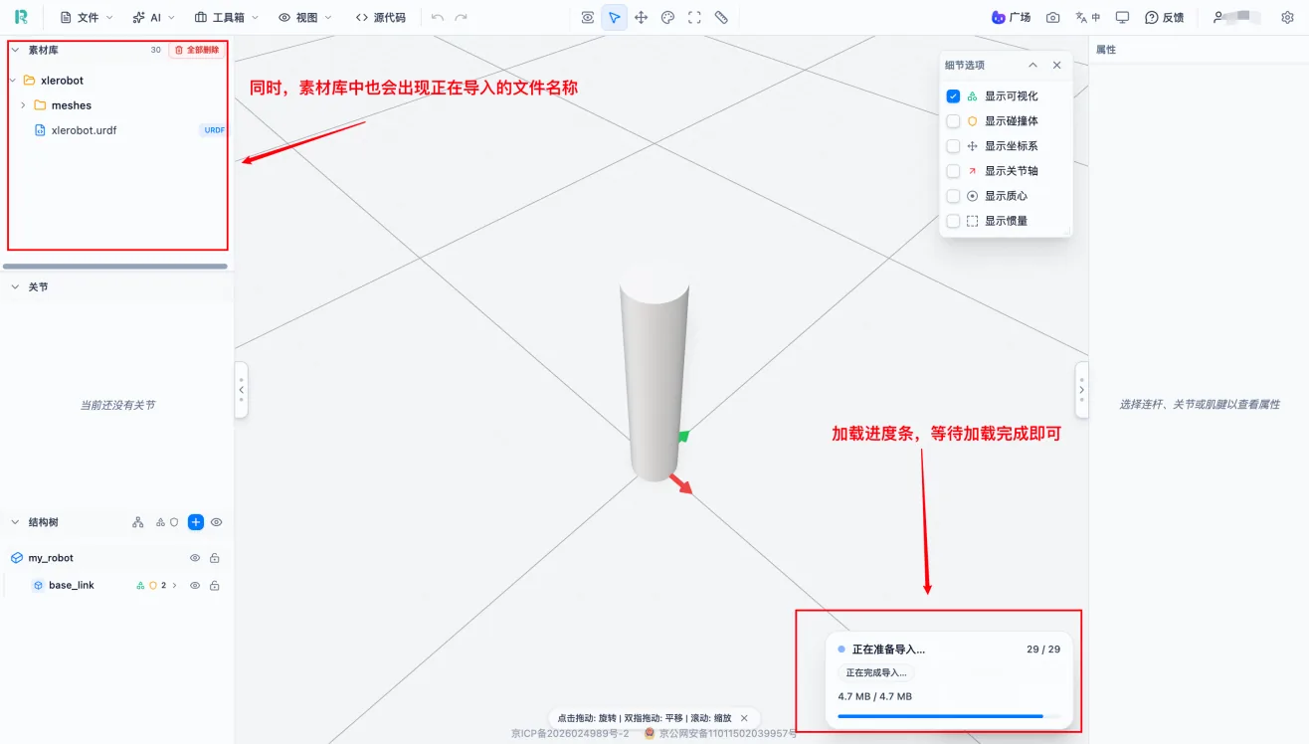Click the import progress bar
The height and width of the screenshot is (744, 1309).
click(x=949, y=715)
